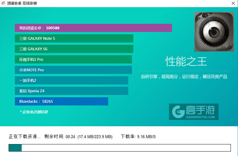The image size is (238, 156).
Task: Click the eyeball game icon thumbnail
Action: pos(214,32)
